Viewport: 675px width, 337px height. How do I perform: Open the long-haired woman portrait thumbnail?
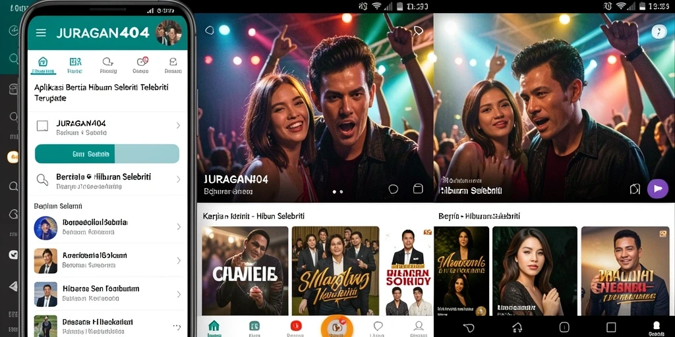click(535, 271)
